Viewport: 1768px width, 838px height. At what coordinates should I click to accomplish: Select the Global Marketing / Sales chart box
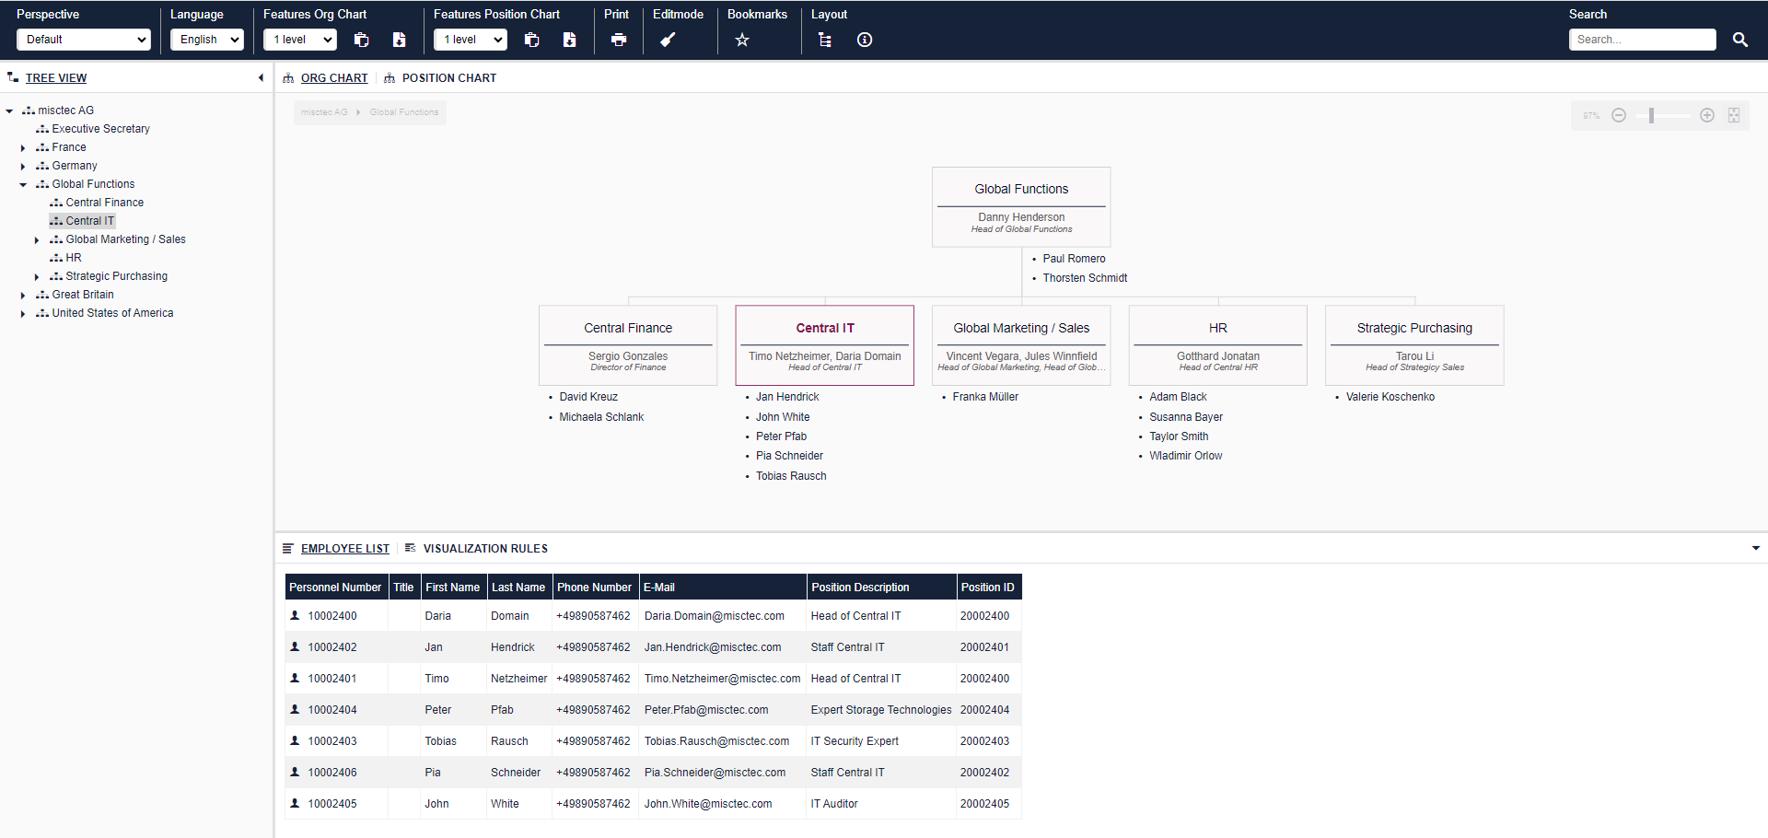pyautogui.click(x=1021, y=345)
